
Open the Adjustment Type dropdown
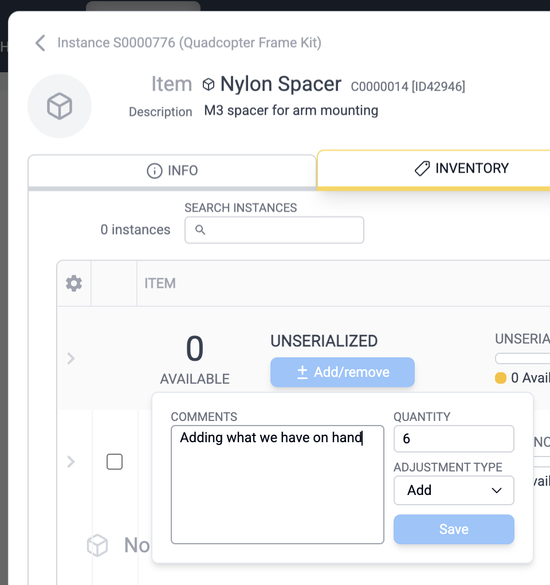tap(454, 490)
